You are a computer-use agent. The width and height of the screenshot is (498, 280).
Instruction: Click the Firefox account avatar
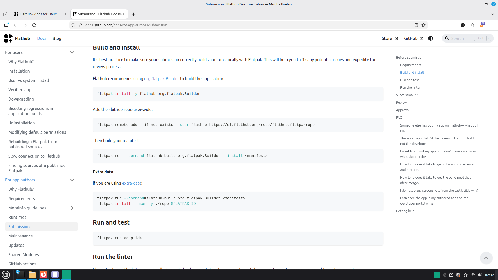[462, 25]
